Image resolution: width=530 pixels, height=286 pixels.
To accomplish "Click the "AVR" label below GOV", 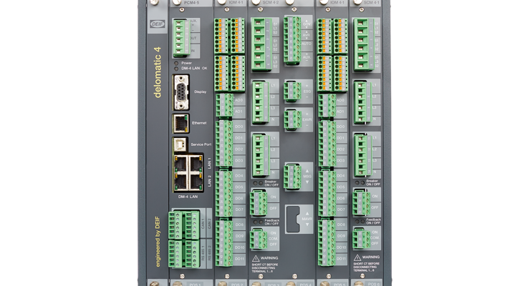I will point(307,35).
